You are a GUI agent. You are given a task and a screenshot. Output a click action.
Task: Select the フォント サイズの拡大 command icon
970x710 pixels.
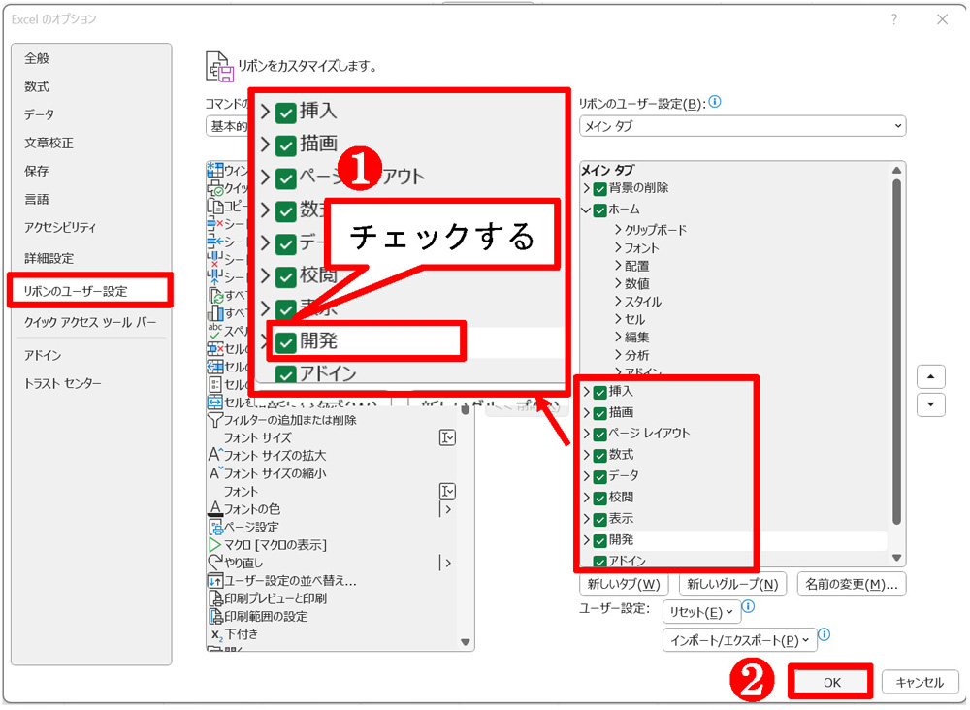(214, 455)
